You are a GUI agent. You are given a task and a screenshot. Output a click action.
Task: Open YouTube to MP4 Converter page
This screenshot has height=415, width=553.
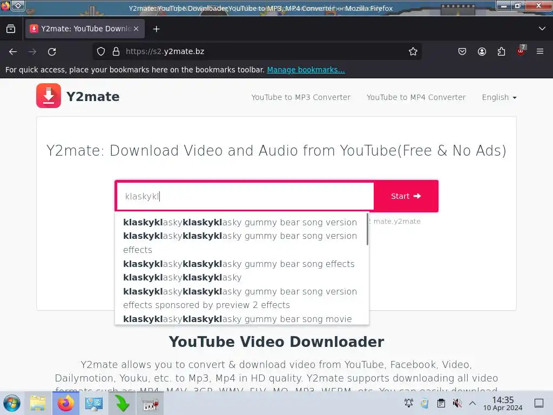pyautogui.click(x=416, y=97)
